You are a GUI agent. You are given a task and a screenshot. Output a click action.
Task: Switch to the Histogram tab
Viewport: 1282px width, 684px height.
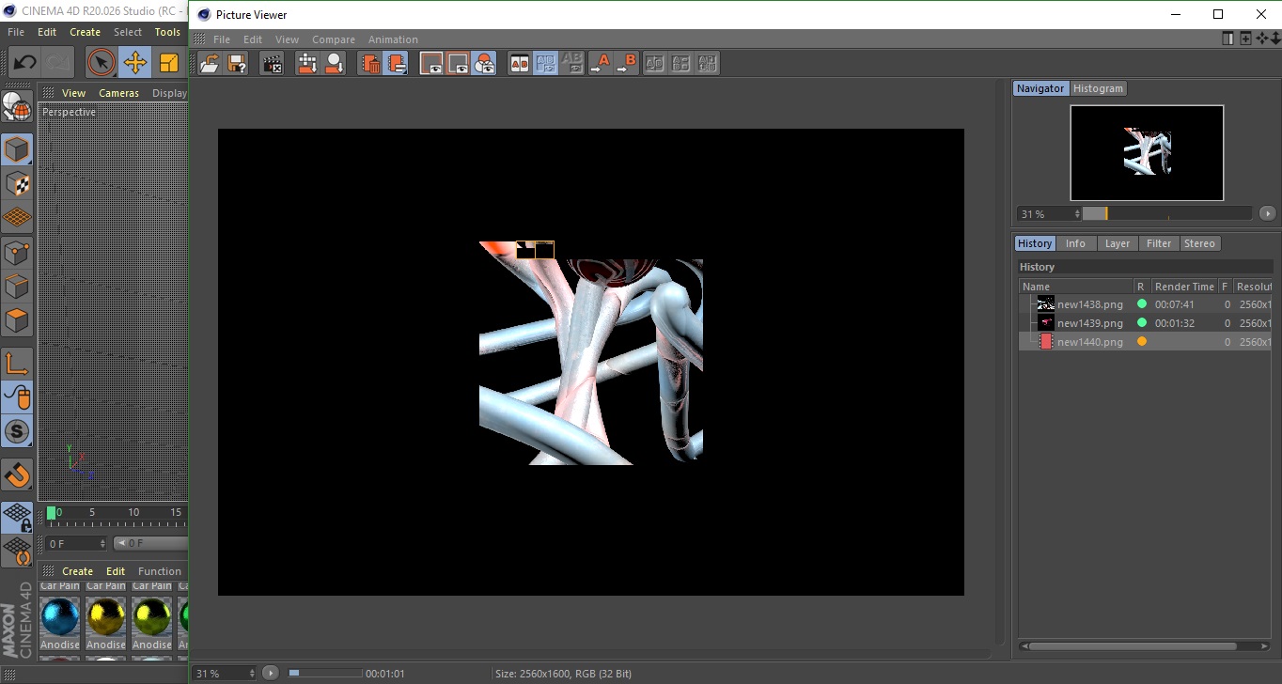point(1098,88)
